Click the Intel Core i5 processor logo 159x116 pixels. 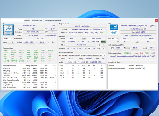[9, 30]
